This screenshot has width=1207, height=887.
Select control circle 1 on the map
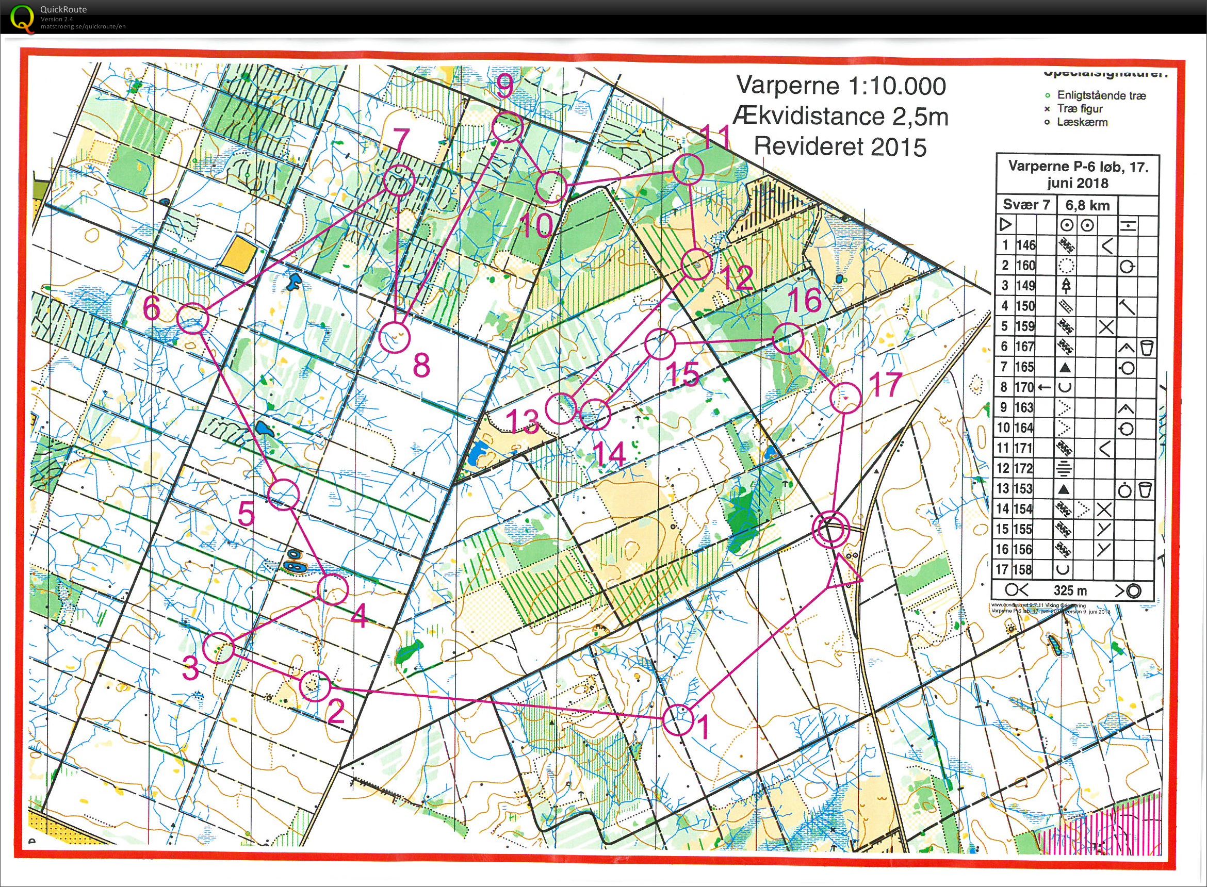point(678,719)
